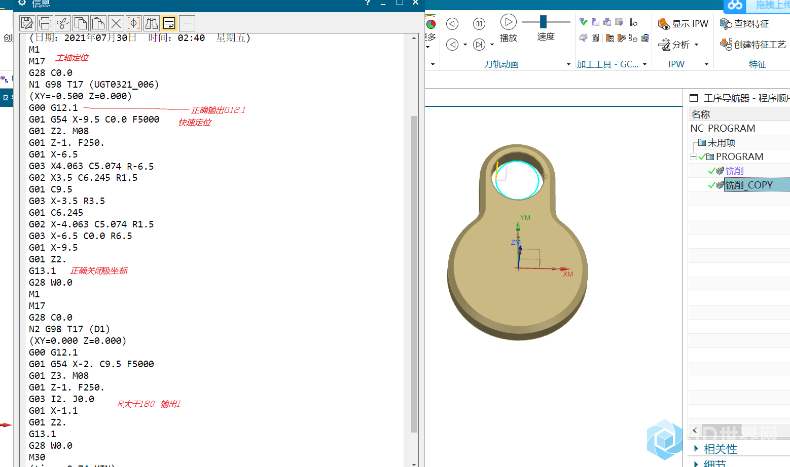Click the dash icon ending Info toolbar
The image size is (790, 467).
pyautogui.click(x=187, y=23)
